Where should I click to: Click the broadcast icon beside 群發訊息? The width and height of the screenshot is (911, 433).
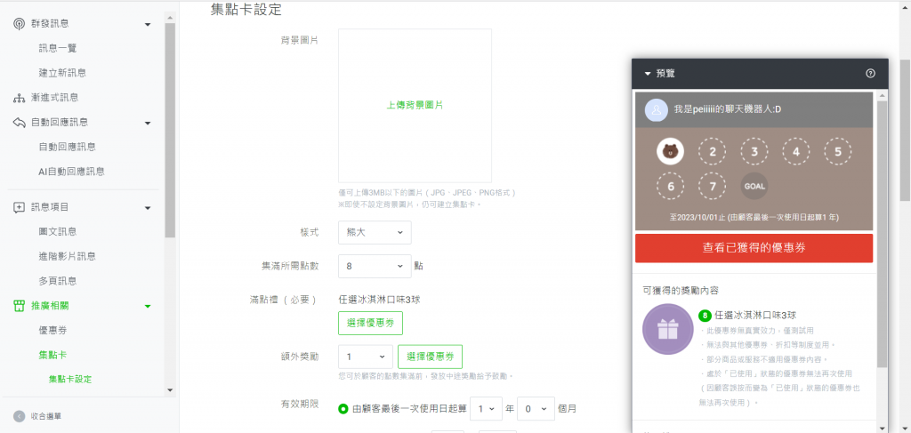point(20,24)
